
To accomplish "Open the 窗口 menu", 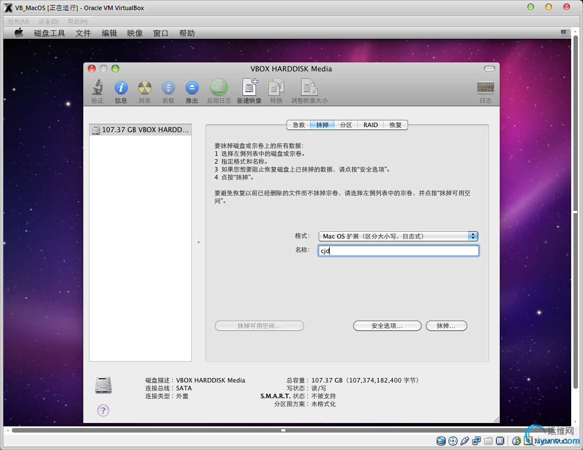I will (x=160, y=33).
